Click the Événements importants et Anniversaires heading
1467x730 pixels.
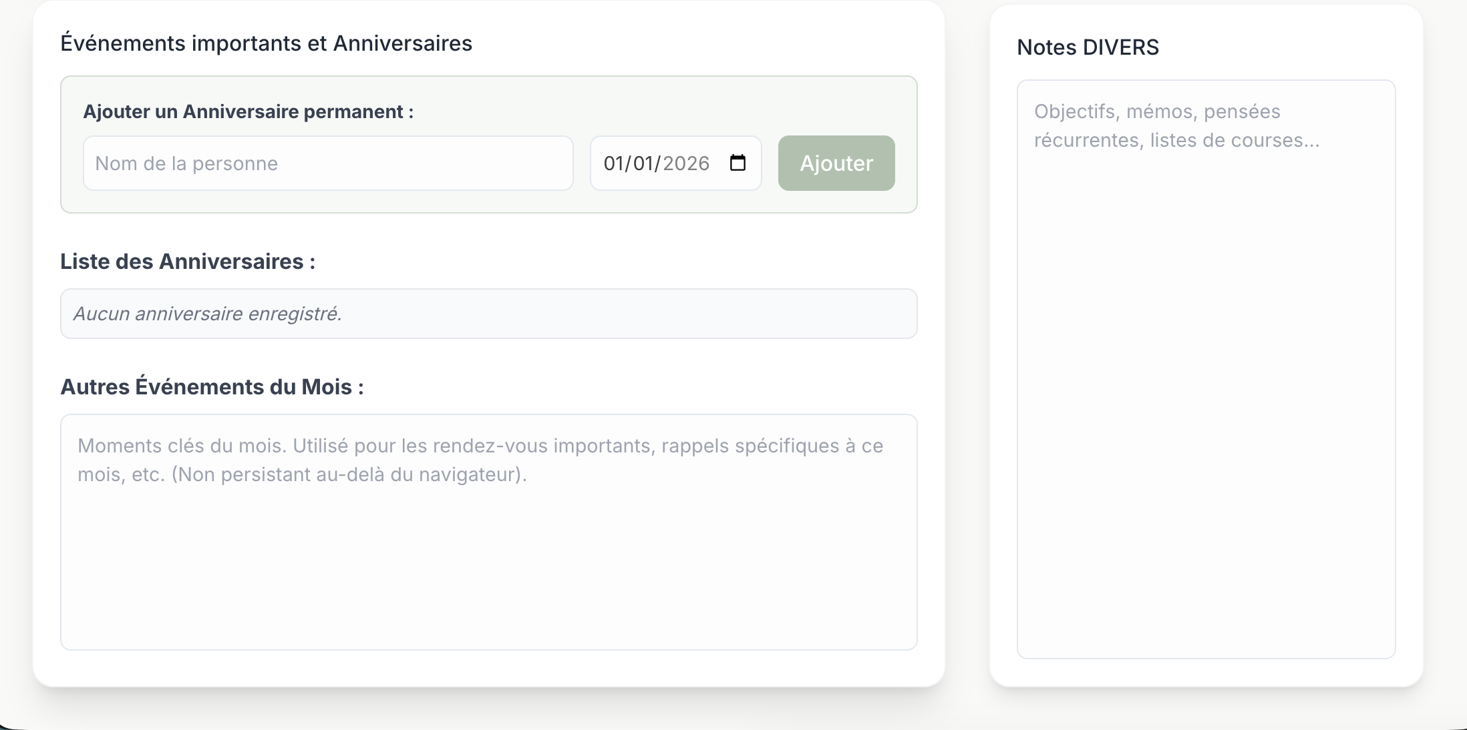(x=267, y=43)
